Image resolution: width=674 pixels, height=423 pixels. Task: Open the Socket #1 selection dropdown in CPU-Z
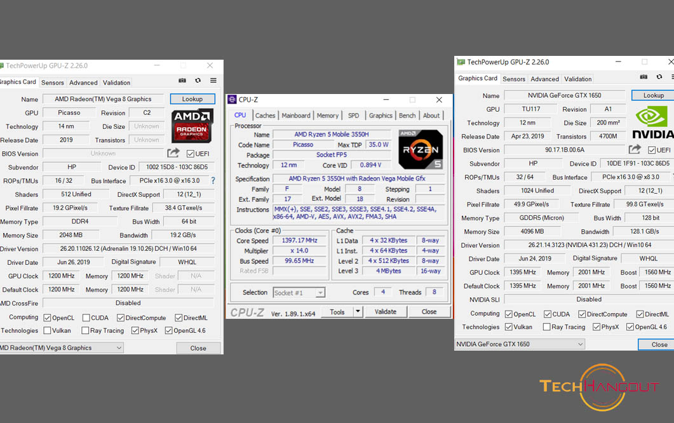(x=299, y=293)
